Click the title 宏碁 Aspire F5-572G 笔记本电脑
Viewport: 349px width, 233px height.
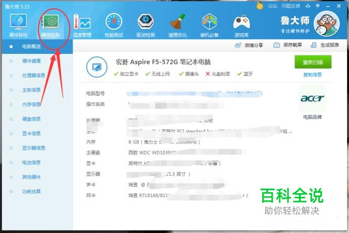pos(163,62)
